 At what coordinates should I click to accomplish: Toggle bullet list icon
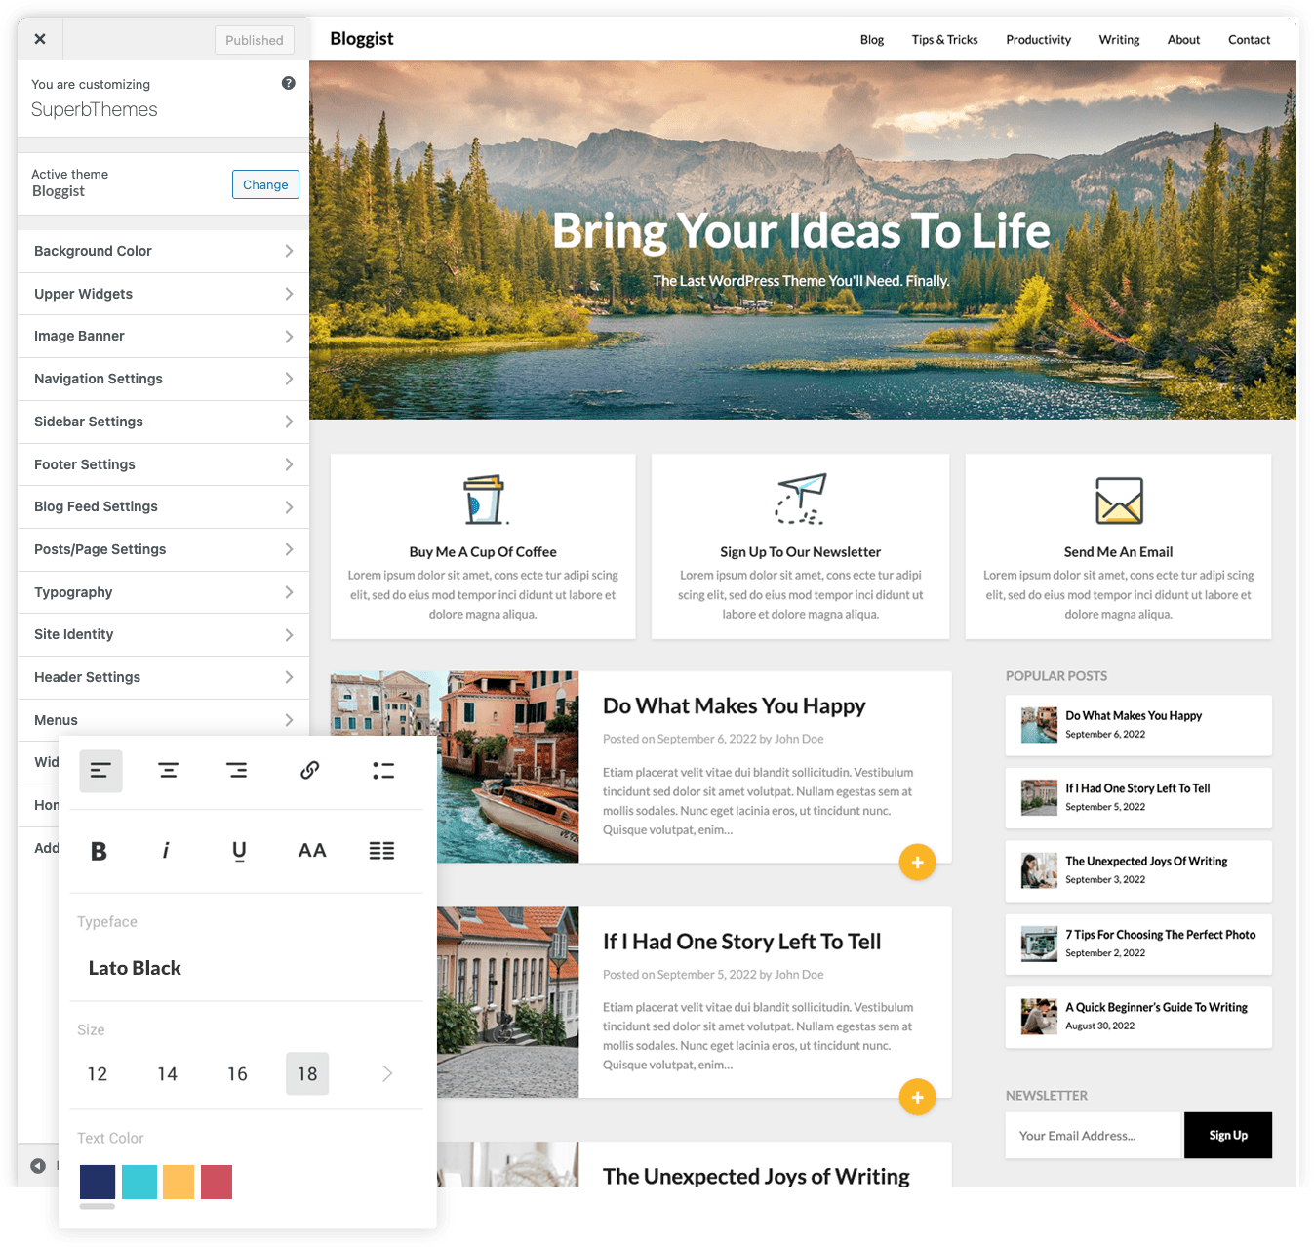click(383, 771)
